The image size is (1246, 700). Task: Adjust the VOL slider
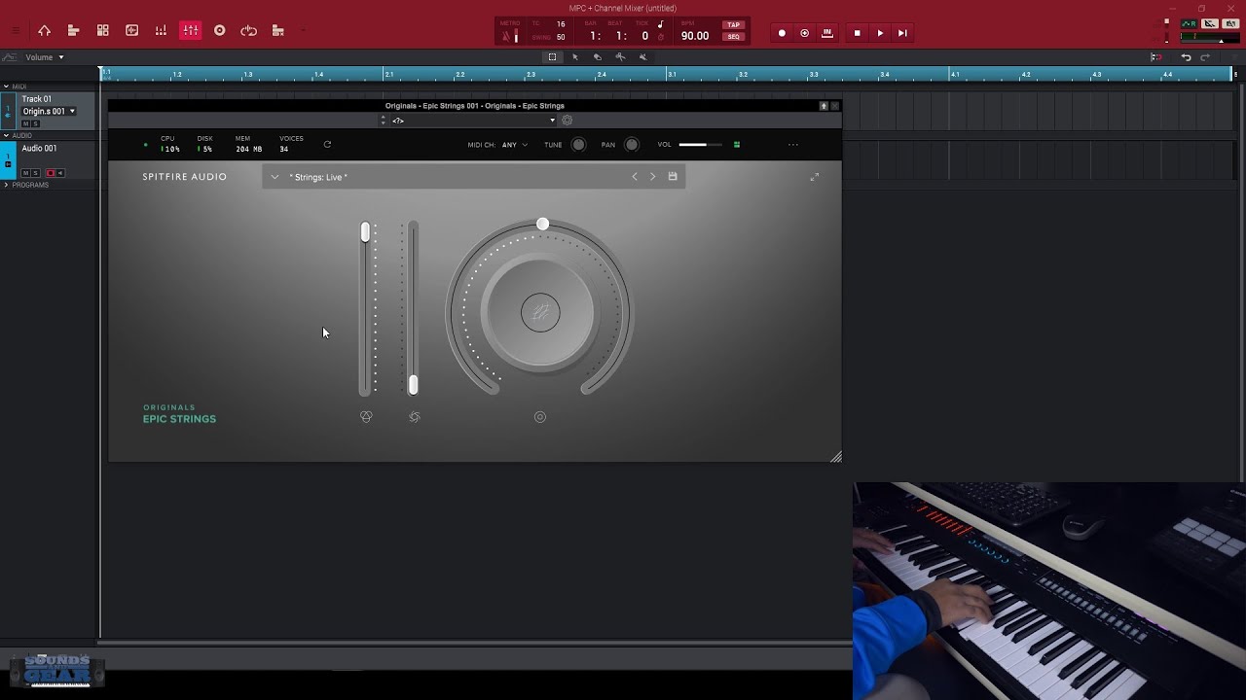click(x=701, y=145)
